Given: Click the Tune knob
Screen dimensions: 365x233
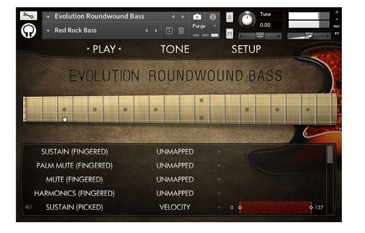Looking at the screenshot, I should click(x=247, y=20).
